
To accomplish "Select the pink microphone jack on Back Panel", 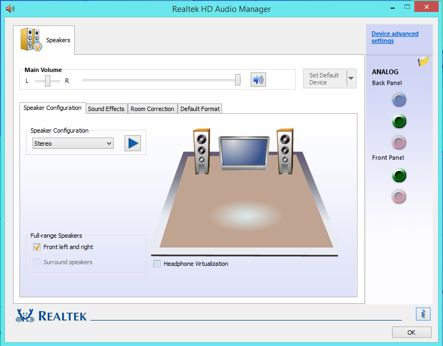I will click(x=399, y=142).
